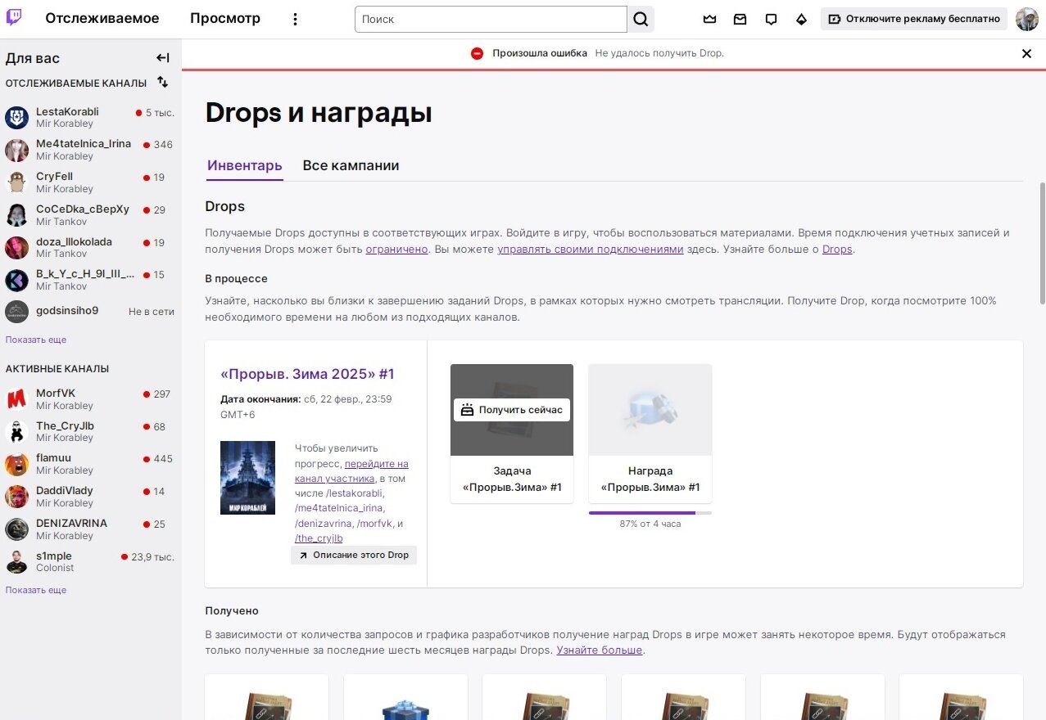Open MorfVK channel avatar
This screenshot has height=720, width=1046.
[17, 399]
